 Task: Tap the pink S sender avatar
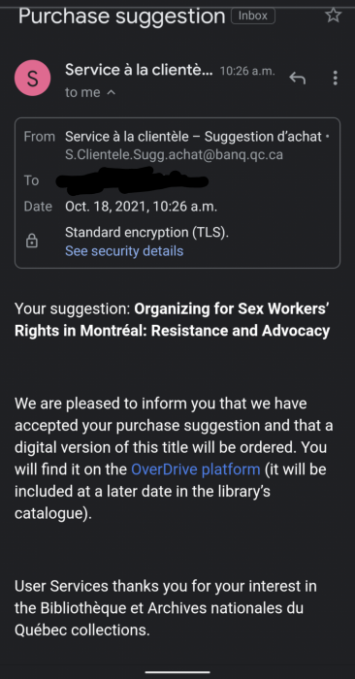coord(32,79)
